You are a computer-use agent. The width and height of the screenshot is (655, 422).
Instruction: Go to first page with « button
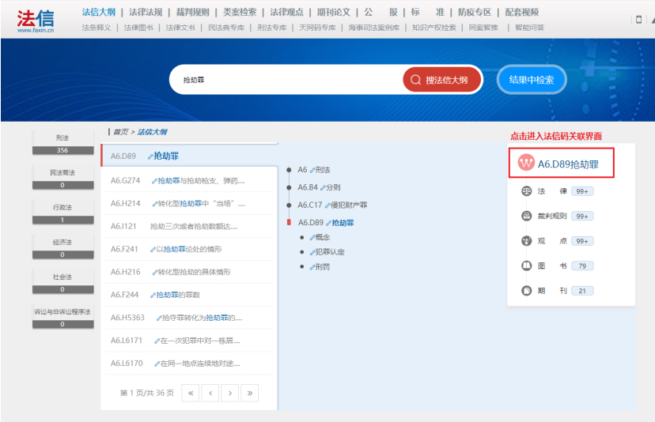point(191,393)
